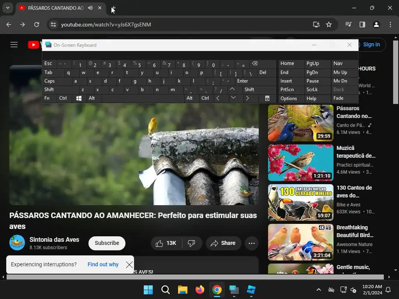Click the YouTube logo icon

click(x=34, y=45)
